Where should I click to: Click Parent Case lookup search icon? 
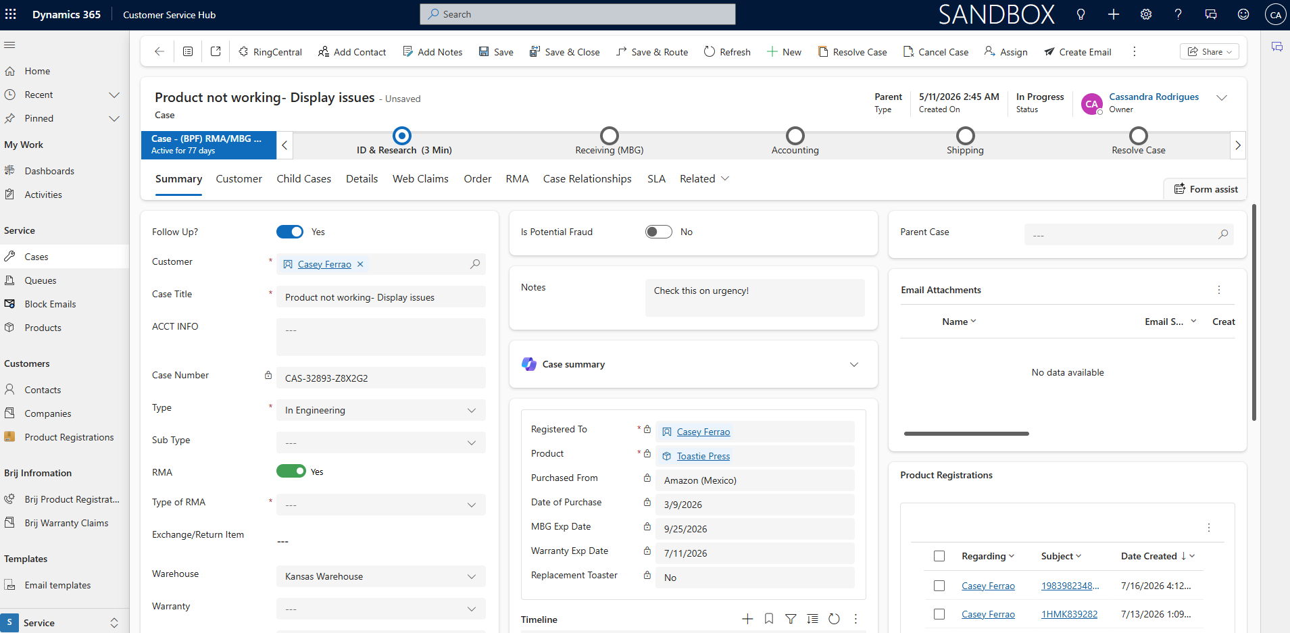[1223, 234]
